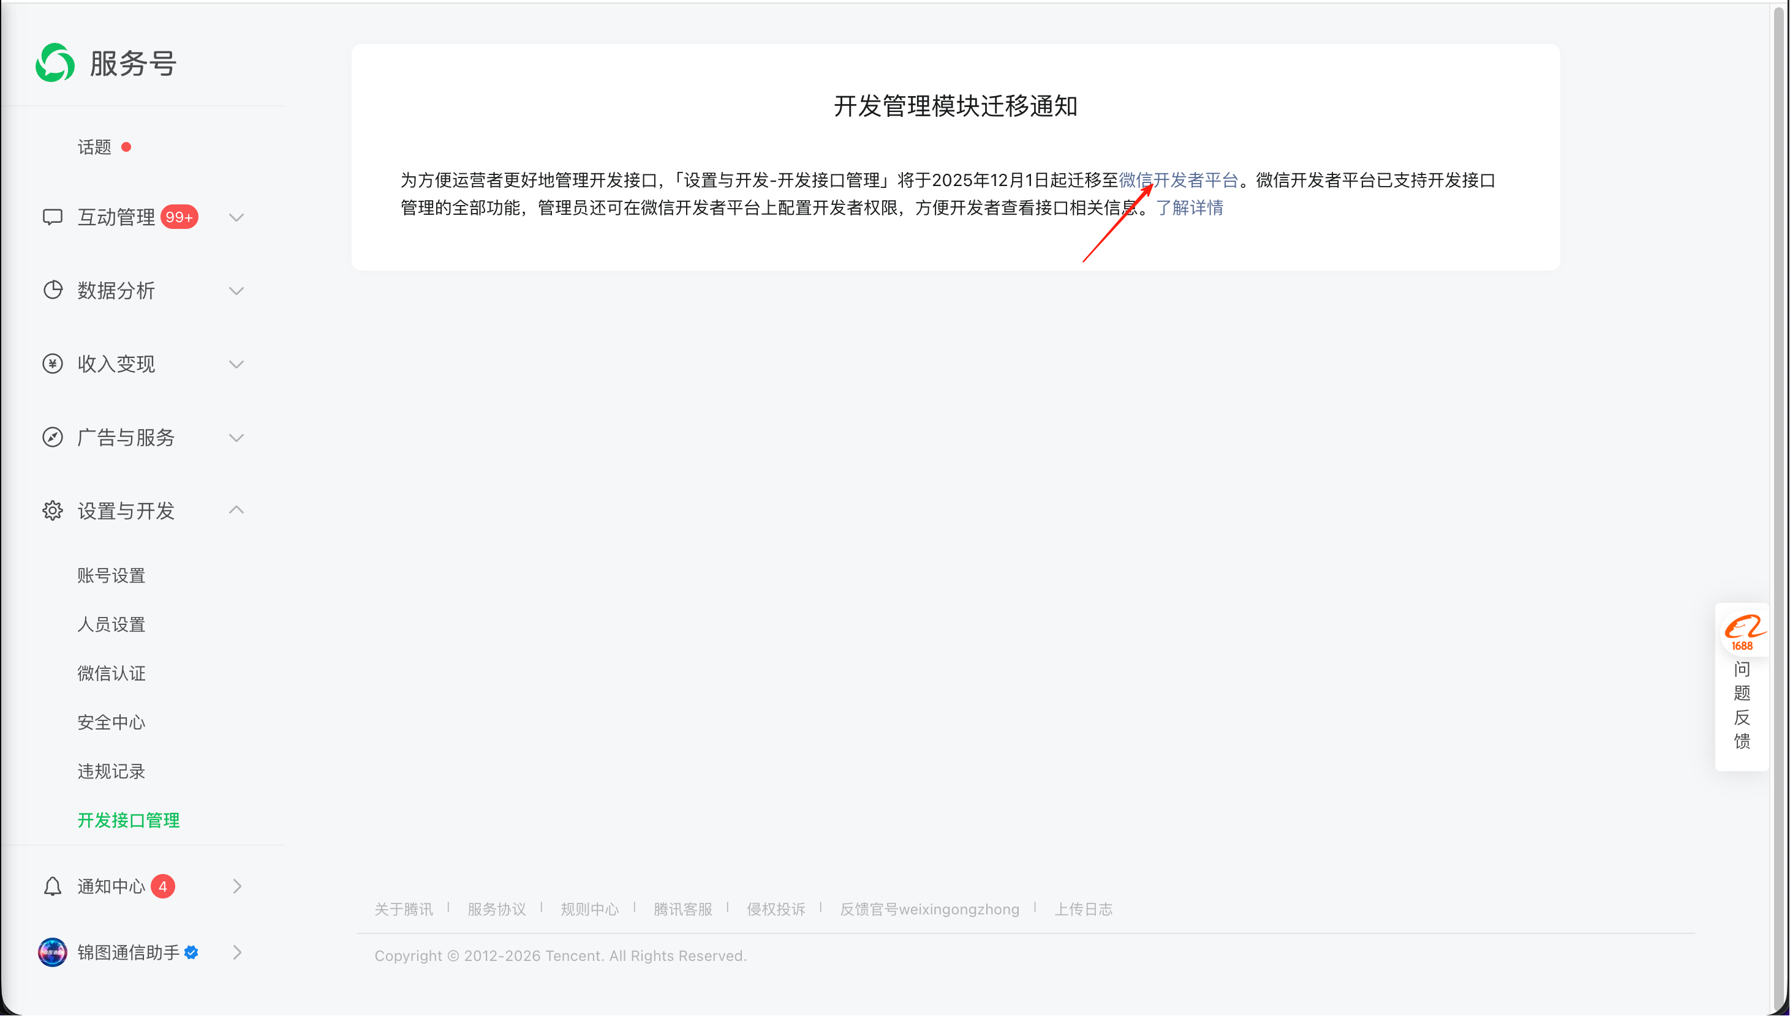Open 反馈官号weixingongzhong footer link

[x=929, y=910]
